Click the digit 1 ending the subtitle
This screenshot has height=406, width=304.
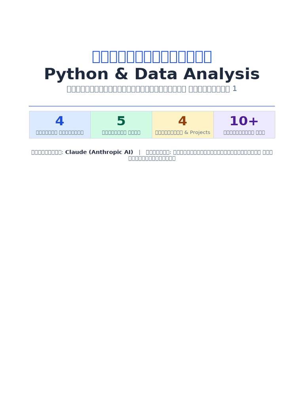coord(234,88)
